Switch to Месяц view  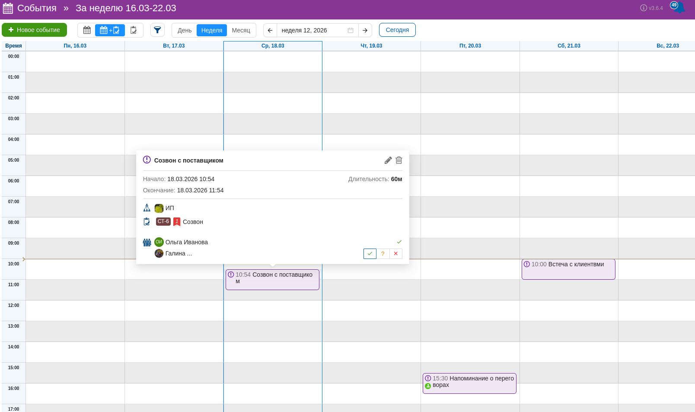tap(241, 30)
